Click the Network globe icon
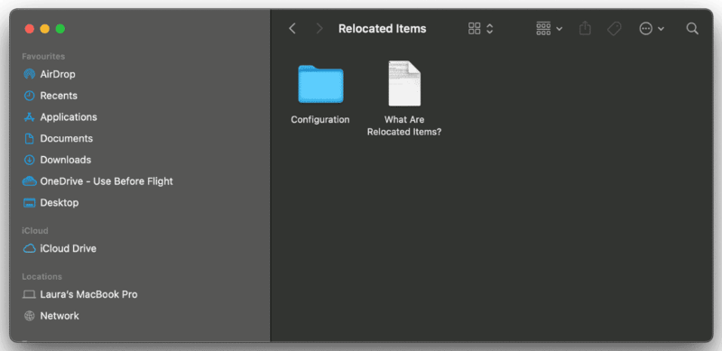 tap(29, 316)
